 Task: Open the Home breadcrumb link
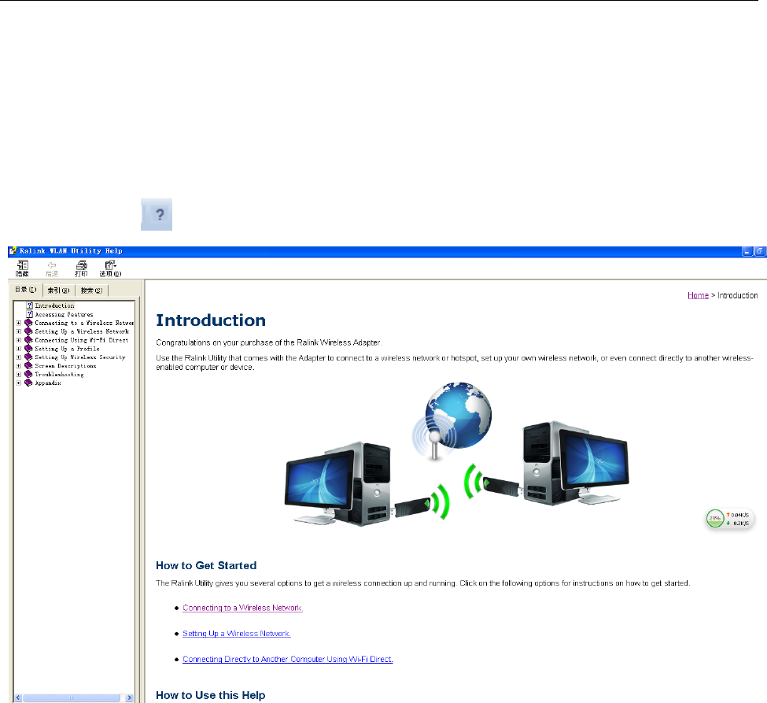coord(698,295)
